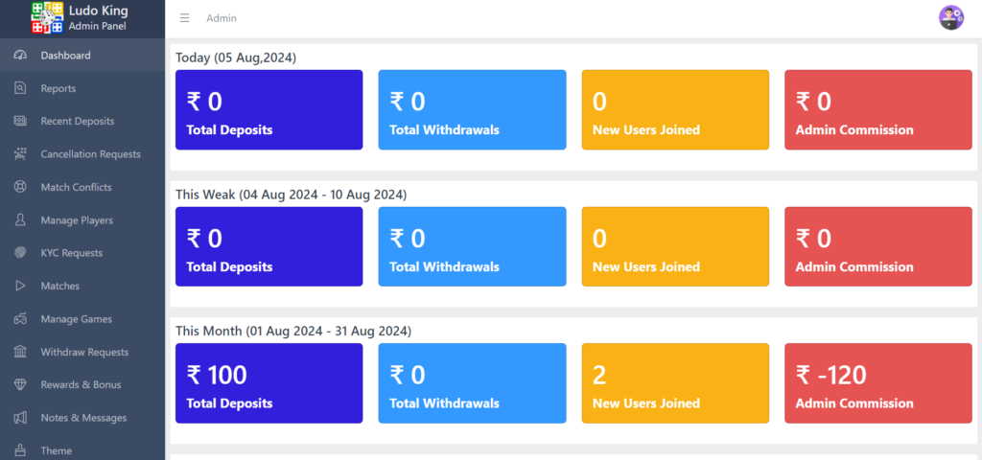
Task: Click the Dashboard speedometer icon
Action: pos(20,55)
